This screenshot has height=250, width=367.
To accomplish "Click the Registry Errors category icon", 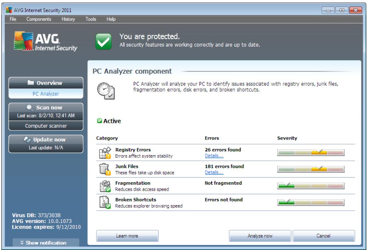I will click(105, 153).
